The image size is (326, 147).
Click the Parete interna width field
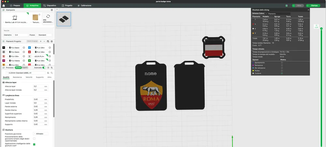tap(41, 110)
